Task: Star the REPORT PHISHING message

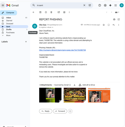Action: coord(104,25)
